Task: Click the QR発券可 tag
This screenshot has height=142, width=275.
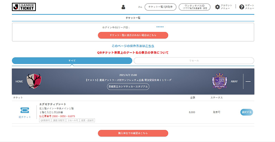Action: coord(45,121)
